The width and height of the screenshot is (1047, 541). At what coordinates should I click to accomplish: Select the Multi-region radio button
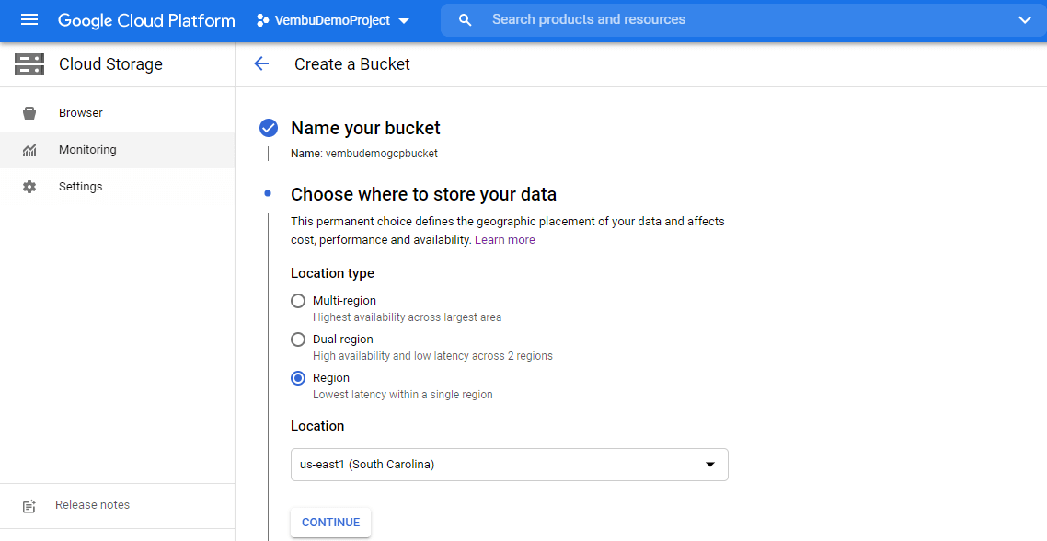click(298, 301)
